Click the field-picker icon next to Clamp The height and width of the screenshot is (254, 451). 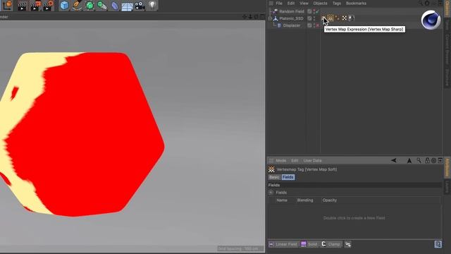pos(348,244)
